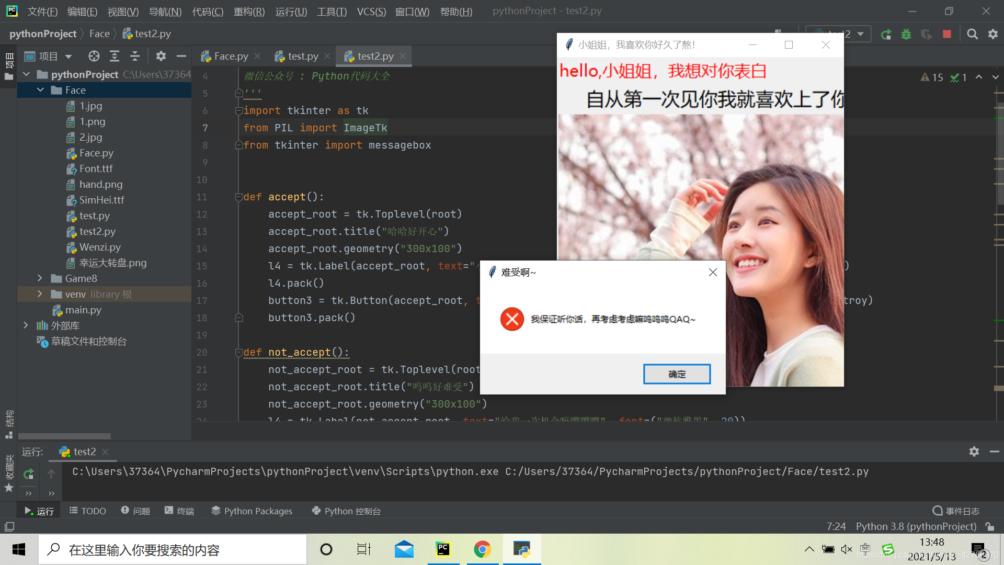Open Search Everywhere with the magnifier icon
The height and width of the screenshot is (565, 1004).
(972, 34)
